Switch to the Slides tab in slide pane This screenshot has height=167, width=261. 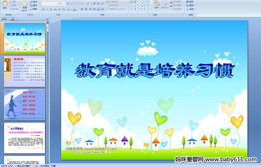pos(4,19)
